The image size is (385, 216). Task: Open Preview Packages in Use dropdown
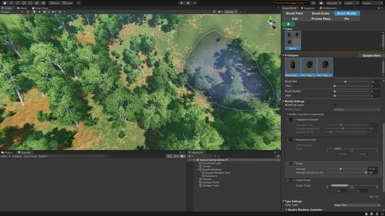tap(291, 3)
